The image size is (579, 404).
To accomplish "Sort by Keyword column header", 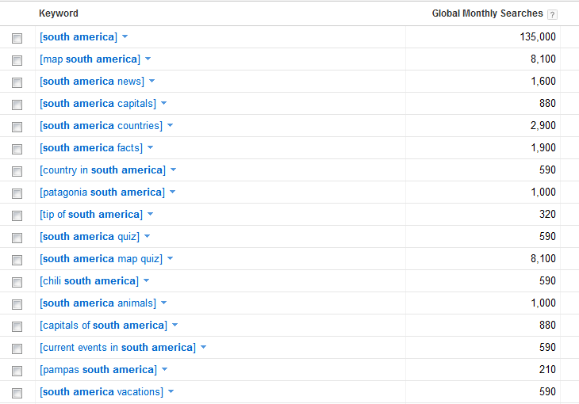I will [59, 13].
